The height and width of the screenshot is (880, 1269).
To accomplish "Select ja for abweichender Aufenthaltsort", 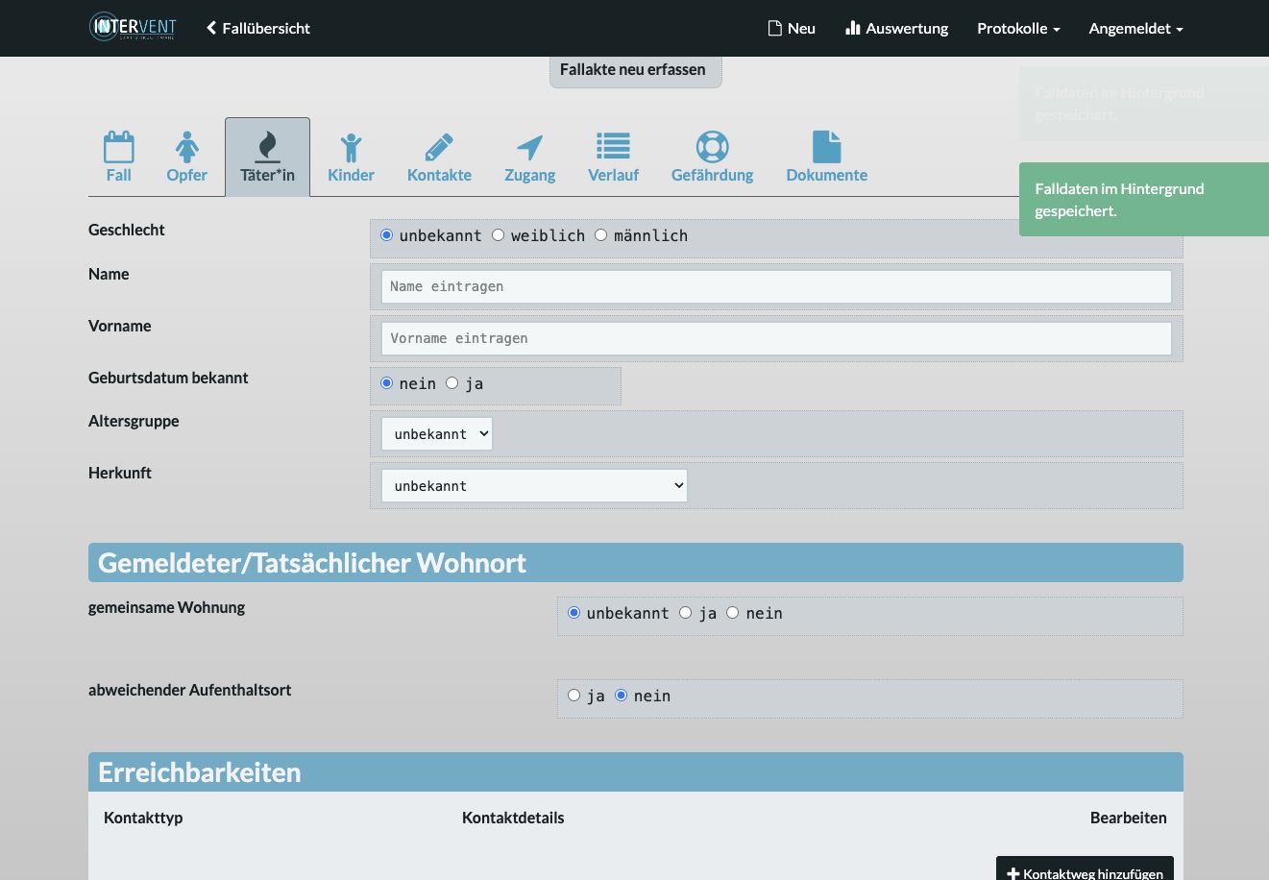I will coord(574,696).
